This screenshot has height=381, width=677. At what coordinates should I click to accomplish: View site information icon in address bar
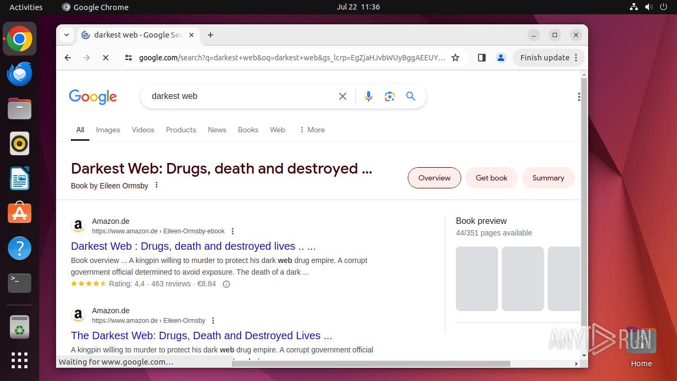click(x=129, y=58)
